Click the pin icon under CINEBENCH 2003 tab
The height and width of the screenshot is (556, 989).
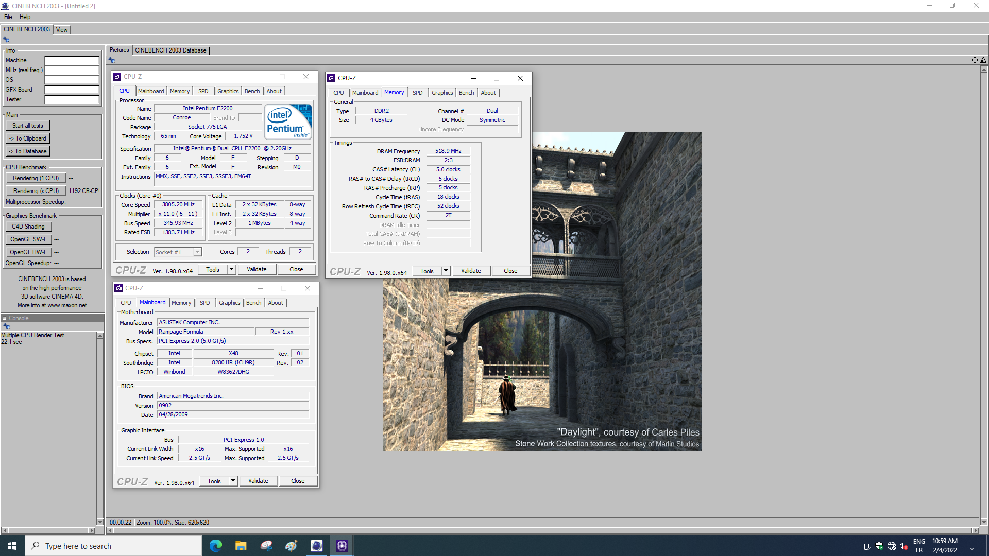pyautogui.click(x=6, y=40)
